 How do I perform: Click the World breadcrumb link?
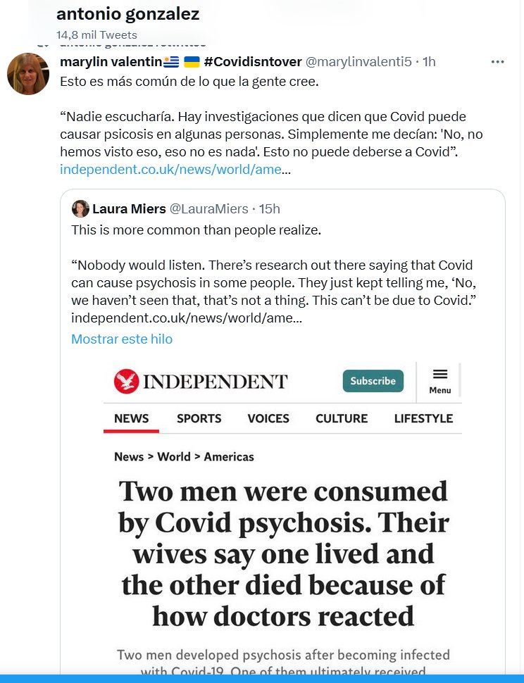click(174, 456)
